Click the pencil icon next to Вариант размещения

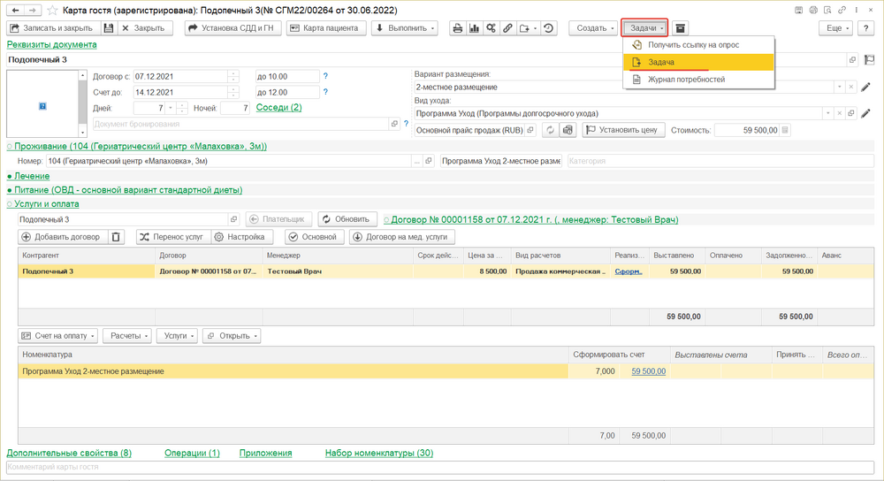[865, 88]
